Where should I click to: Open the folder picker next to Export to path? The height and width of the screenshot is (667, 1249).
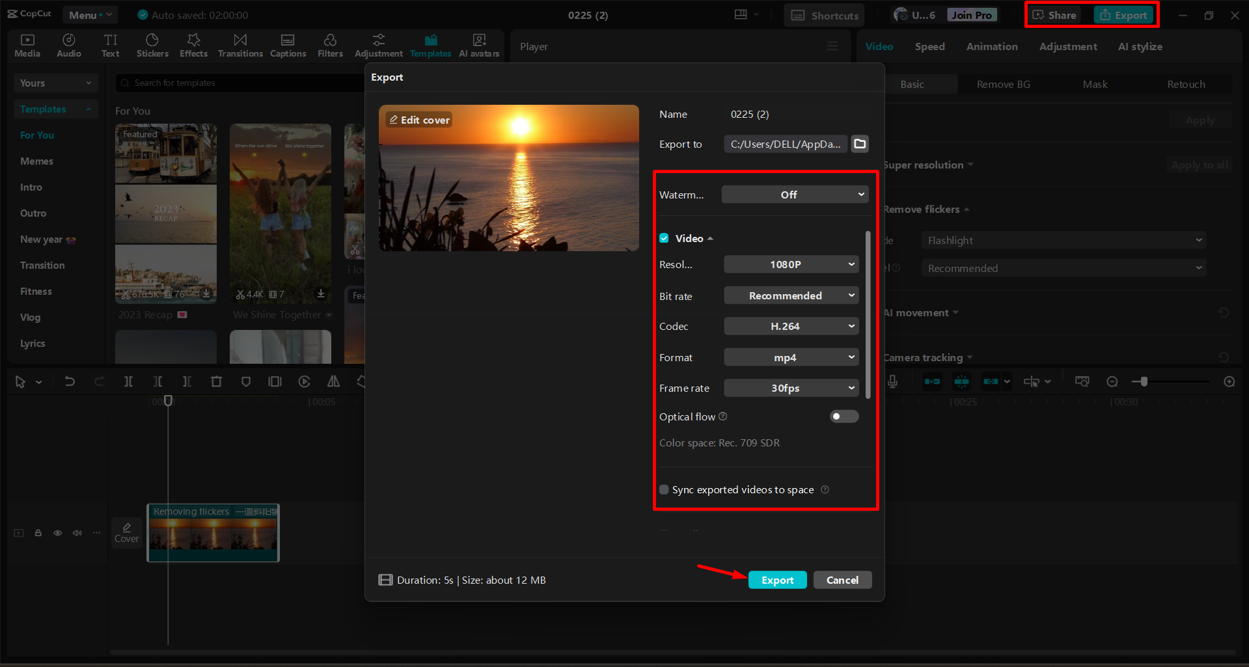(x=859, y=144)
